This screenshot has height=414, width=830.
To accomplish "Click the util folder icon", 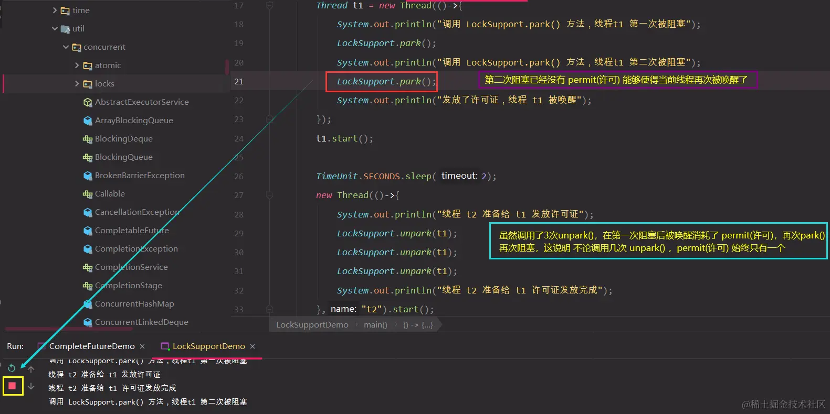I will pyautogui.click(x=65, y=29).
